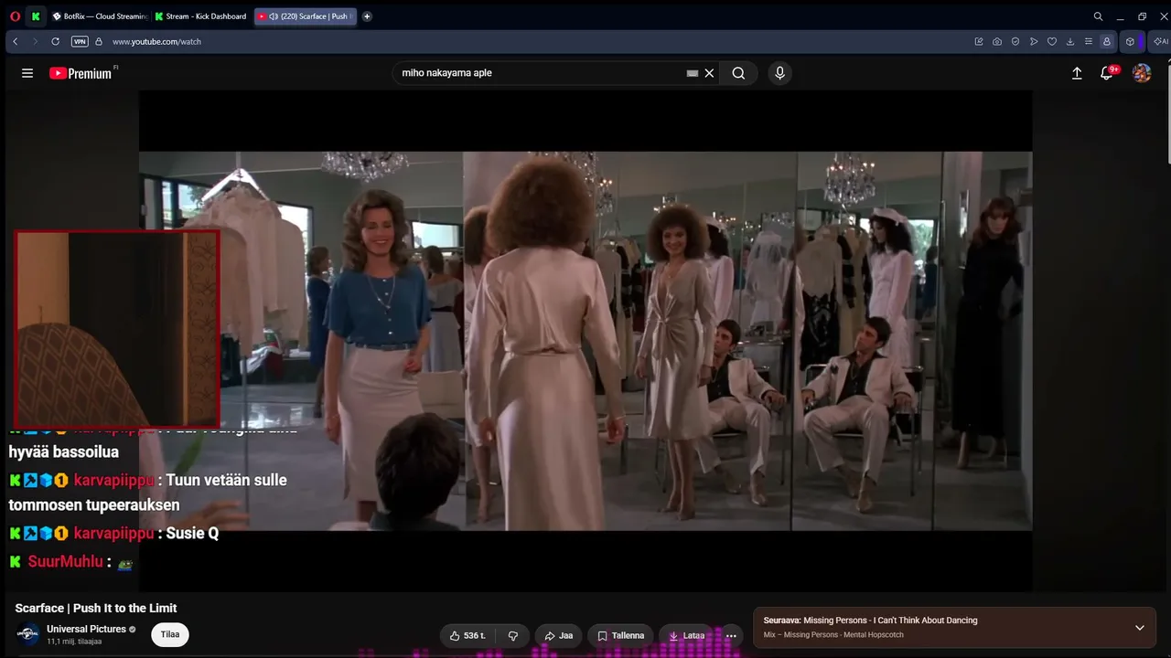Mute the audio-playing Scarface tab
The image size is (1171, 658).
coord(274,16)
